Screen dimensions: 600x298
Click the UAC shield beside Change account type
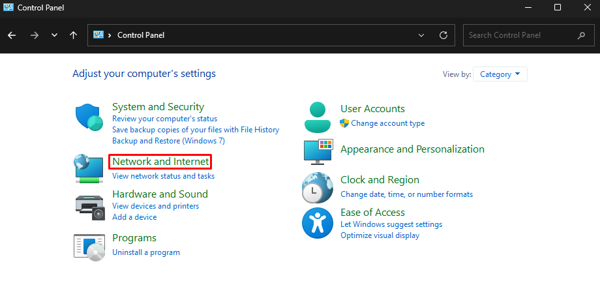344,123
